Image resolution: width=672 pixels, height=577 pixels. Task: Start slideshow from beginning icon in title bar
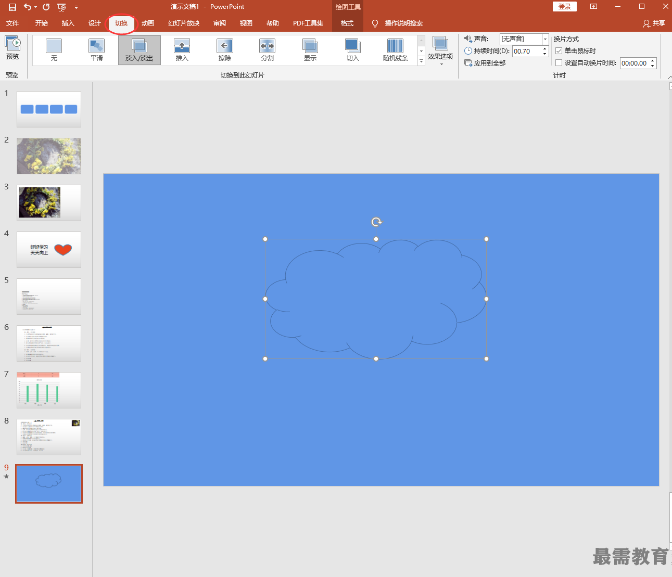(x=61, y=7)
